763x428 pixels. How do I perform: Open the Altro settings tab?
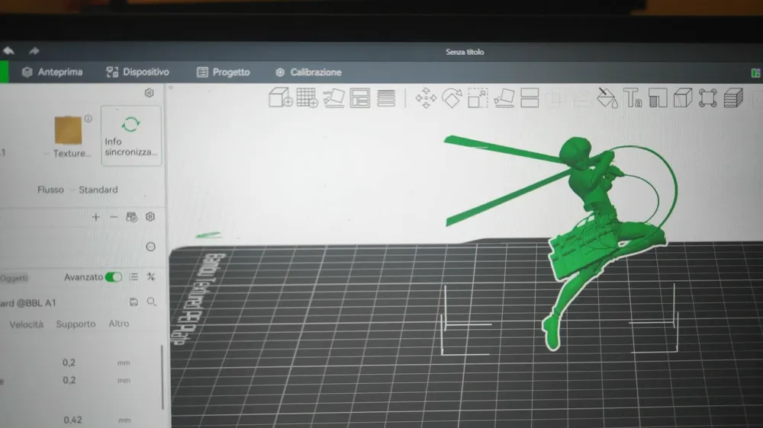click(119, 324)
